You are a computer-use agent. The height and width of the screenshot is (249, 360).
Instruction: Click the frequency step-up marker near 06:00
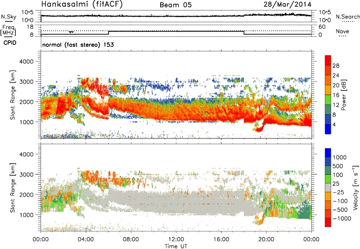108,33
